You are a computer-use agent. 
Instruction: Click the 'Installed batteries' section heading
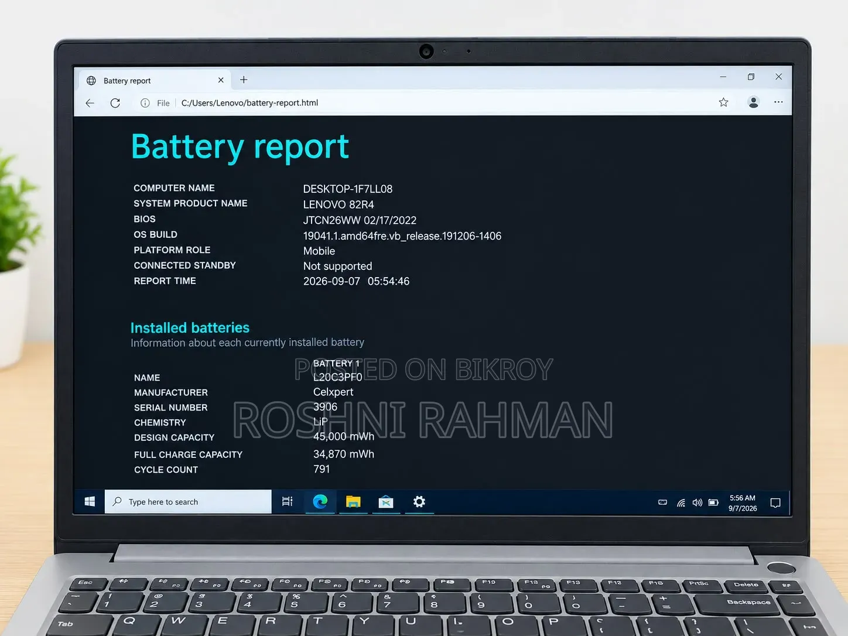tap(190, 328)
